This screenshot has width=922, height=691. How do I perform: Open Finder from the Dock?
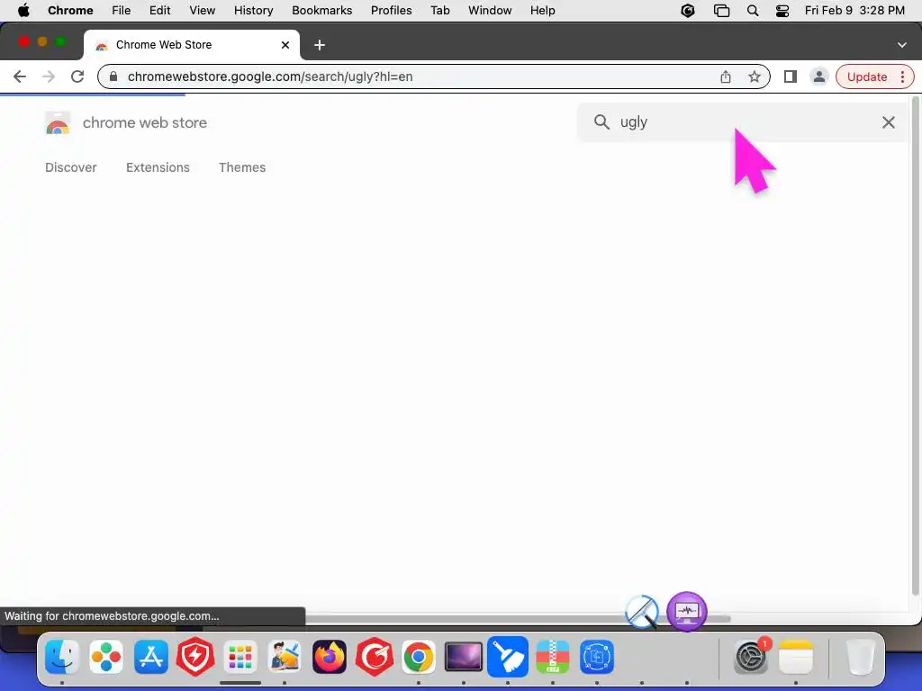(x=62, y=656)
